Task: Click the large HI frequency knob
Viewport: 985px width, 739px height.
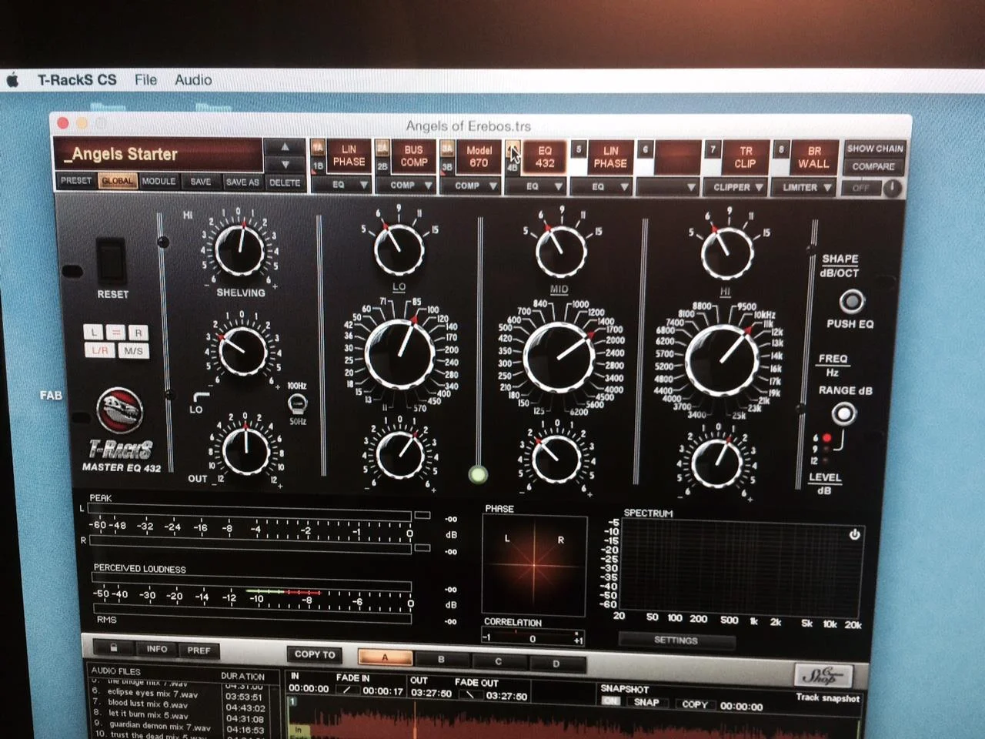Action: (720, 359)
